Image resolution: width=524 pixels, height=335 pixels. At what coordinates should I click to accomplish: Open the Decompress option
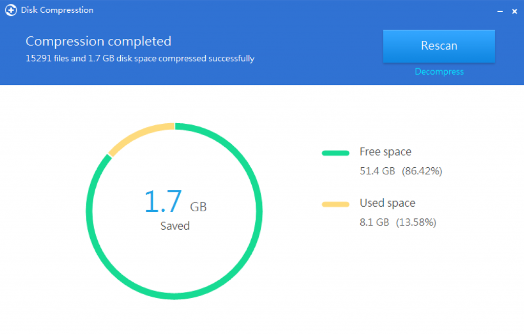(439, 72)
